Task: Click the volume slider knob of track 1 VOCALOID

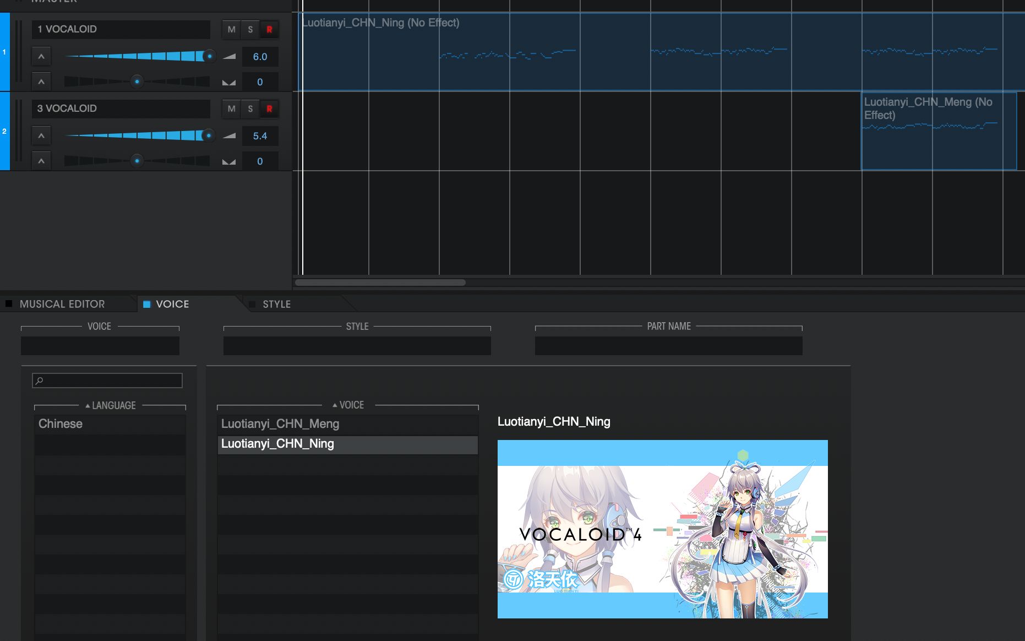Action: click(x=209, y=56)
